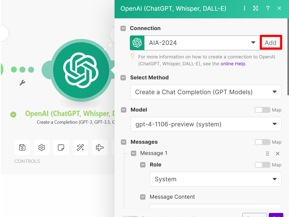This screenshot has height=217, width=289.
Task: Click the auto-align magic wand icon
Action: coord(80,148)
